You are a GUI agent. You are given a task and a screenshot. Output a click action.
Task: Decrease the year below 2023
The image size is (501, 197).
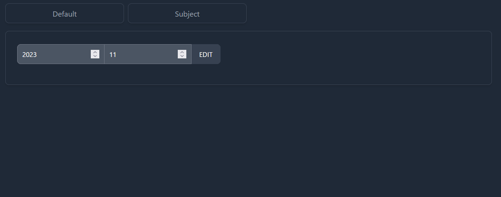95,56
